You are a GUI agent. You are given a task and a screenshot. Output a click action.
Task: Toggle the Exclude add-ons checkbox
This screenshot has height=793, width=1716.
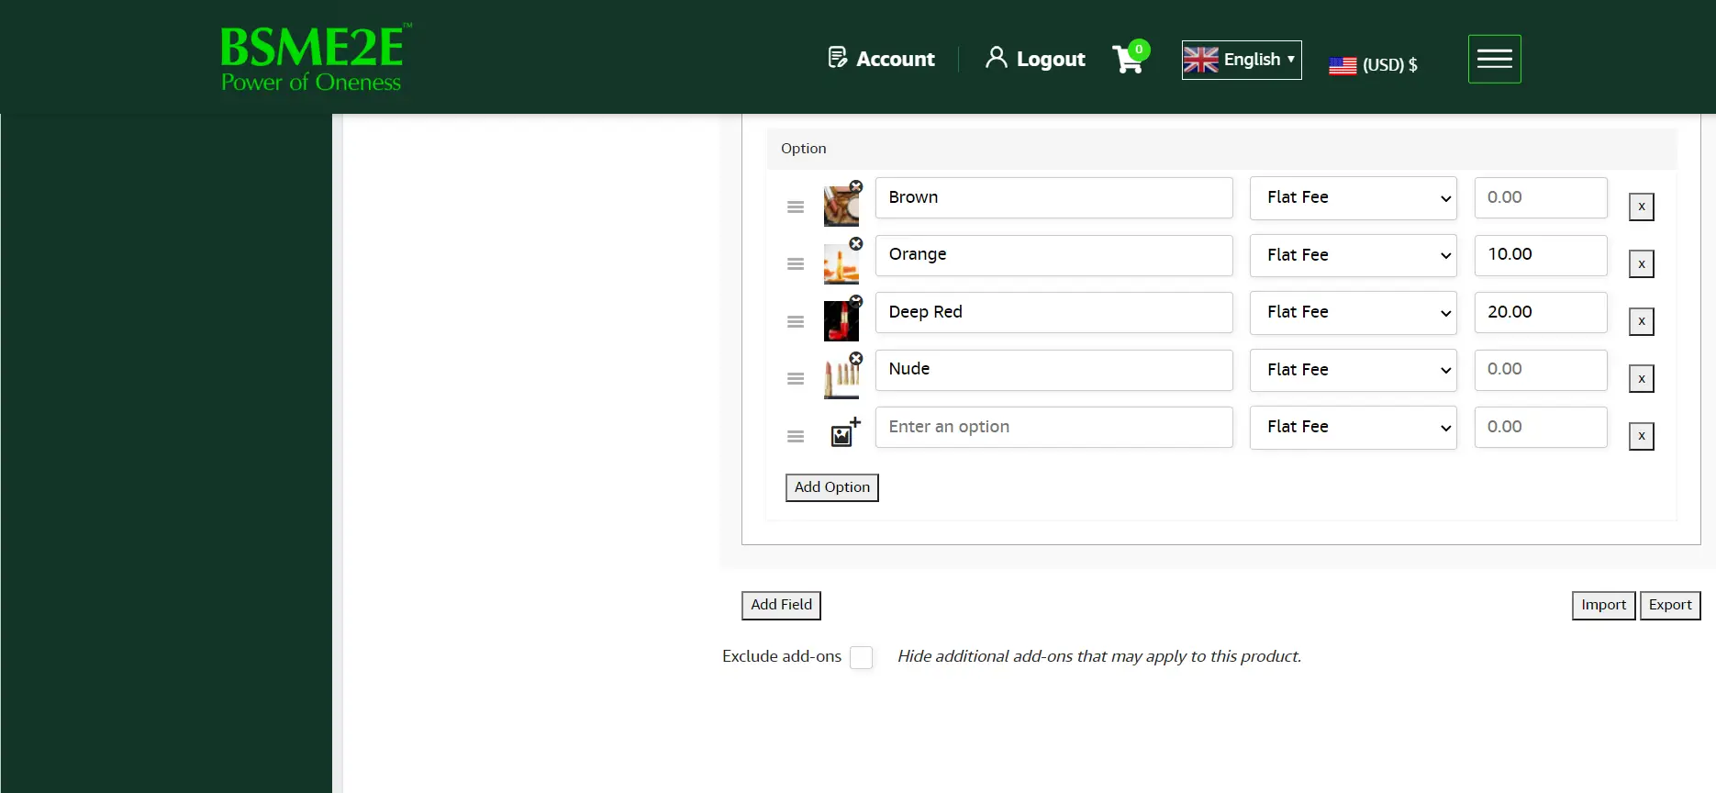click(x=861, y=657)
